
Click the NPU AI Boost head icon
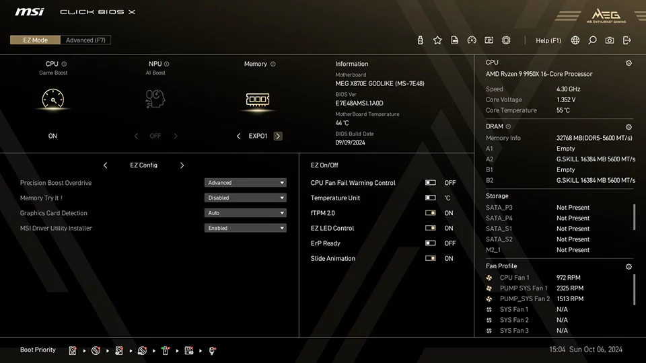coord(155,99)
